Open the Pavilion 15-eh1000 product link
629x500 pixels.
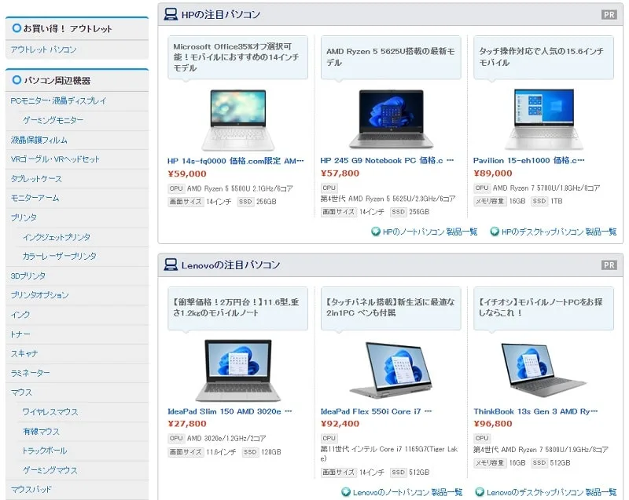pyautogui.click(x=528, y=160)
